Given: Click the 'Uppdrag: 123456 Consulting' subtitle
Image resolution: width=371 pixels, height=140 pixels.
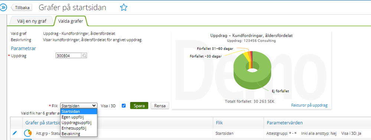Looking at the screenshot, I should 251,41.
